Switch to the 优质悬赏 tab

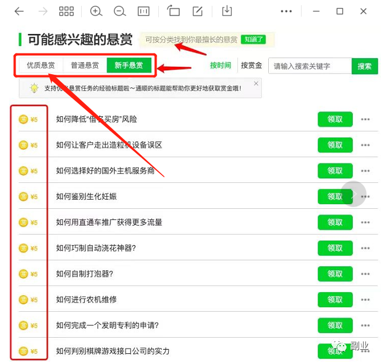pos(41,66)
